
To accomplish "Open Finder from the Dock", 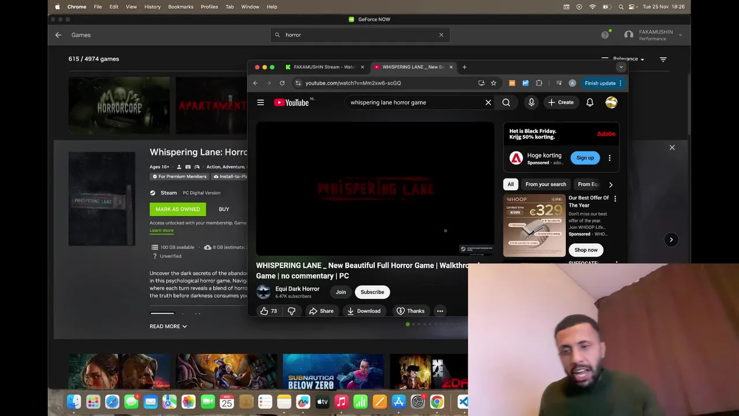I will click(x=74, y=402).
